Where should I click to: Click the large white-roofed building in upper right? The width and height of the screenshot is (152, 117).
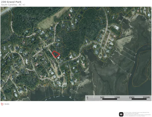(117, 28)
